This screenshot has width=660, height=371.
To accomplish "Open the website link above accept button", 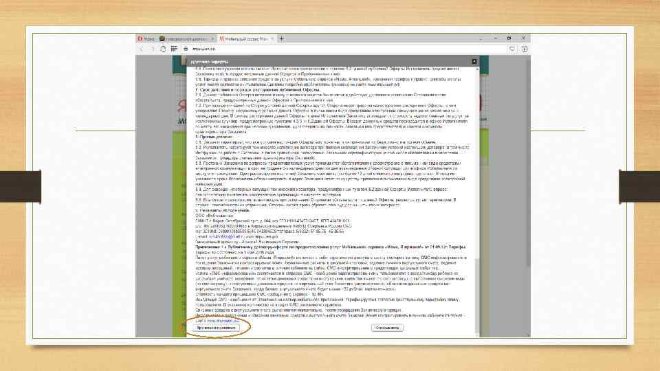I will (x=222, y=321).
